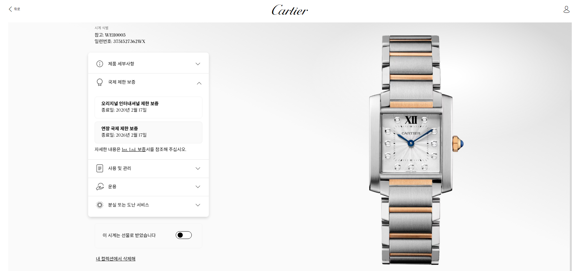Click the hand icon next to 운용
The height and width of the screenshot is (271, 575).
pyautogui.click(x=100, y=187)
